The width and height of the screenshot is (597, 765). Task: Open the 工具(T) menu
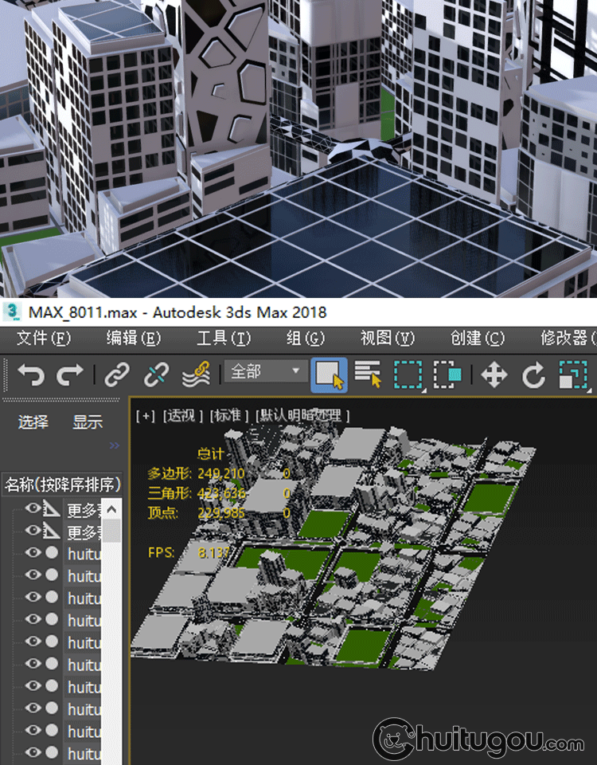pyautogui.click(x=223, y=339)
